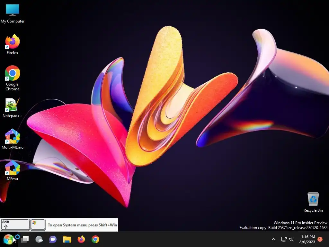Open File Explorer from the taskbar
This screenshot has width=329, height=247.
(67, 239)
